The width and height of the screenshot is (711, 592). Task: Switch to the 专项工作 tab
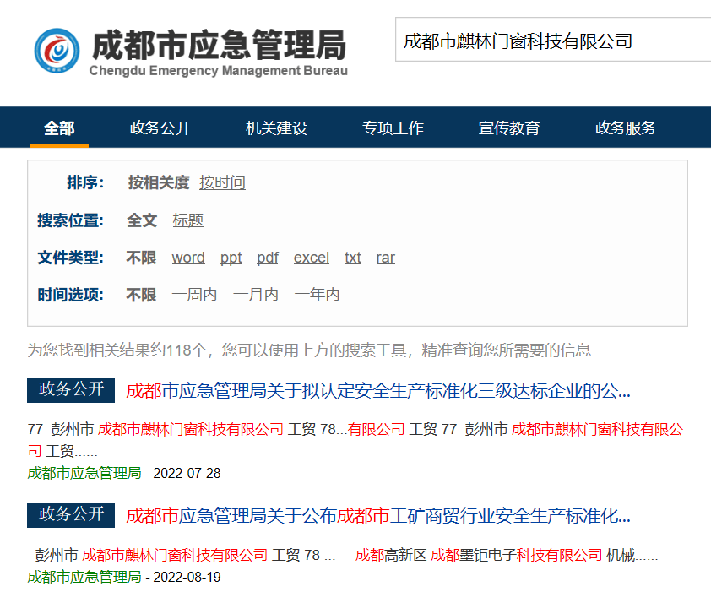click(x=393, y=128)
